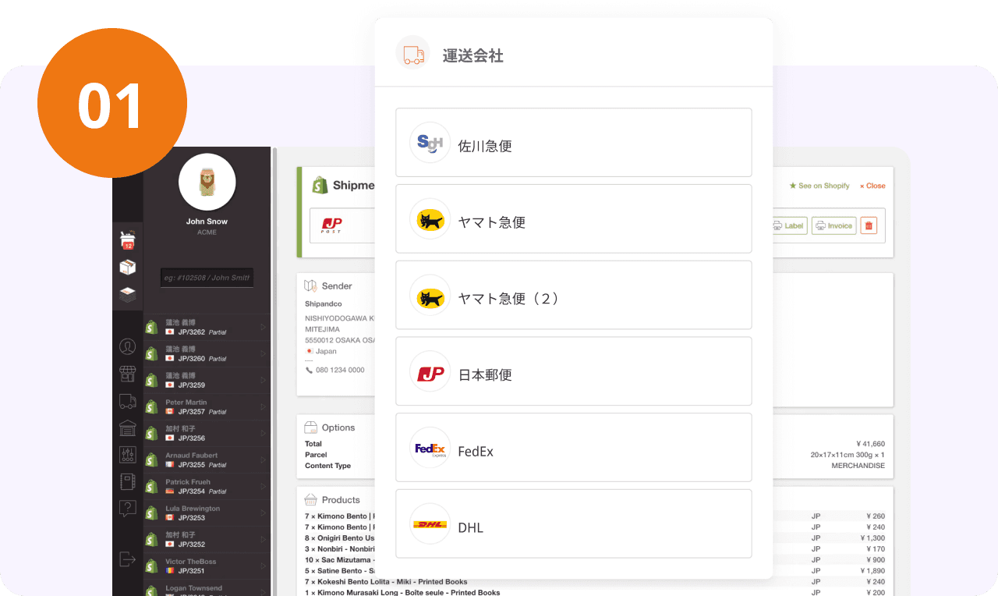
Task: Expand arrow on JP/3259 order row
Action: 263,380
